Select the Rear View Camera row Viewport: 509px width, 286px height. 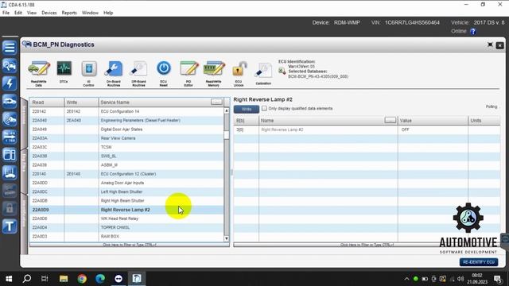(126, 138)
